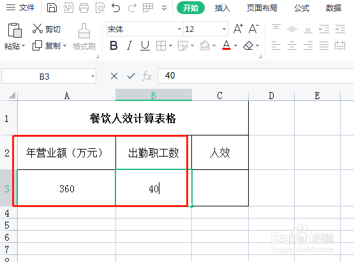The image size is (354, 262).
Task: Expand quick access toolbar dropdown
Action: [x=165, y=8]
